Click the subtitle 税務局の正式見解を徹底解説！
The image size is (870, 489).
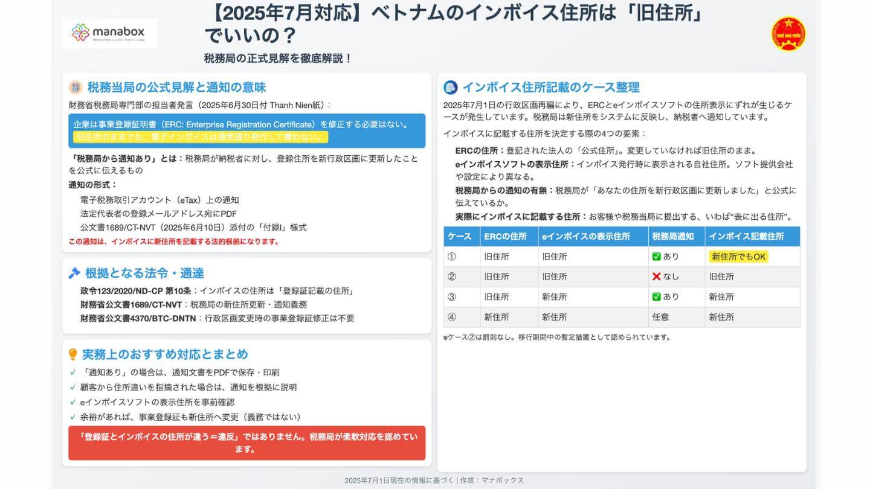(x=278, y=59)
